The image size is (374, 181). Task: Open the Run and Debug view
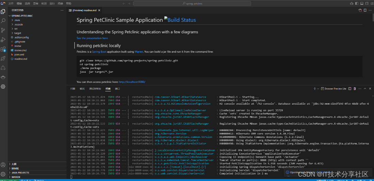pos(3,39)
